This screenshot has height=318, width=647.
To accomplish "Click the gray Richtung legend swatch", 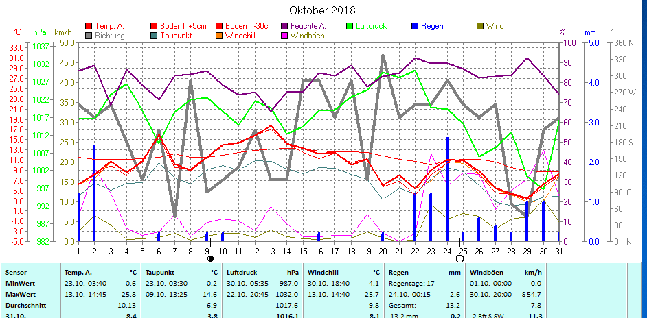I will [89, 36].
